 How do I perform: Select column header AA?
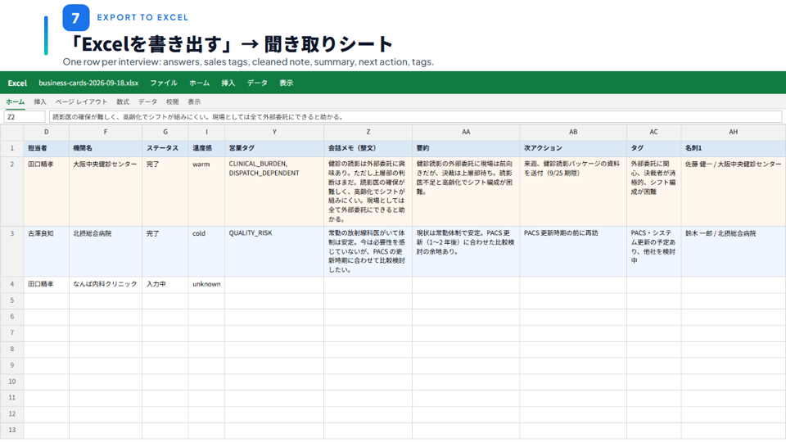click(466, 133)
